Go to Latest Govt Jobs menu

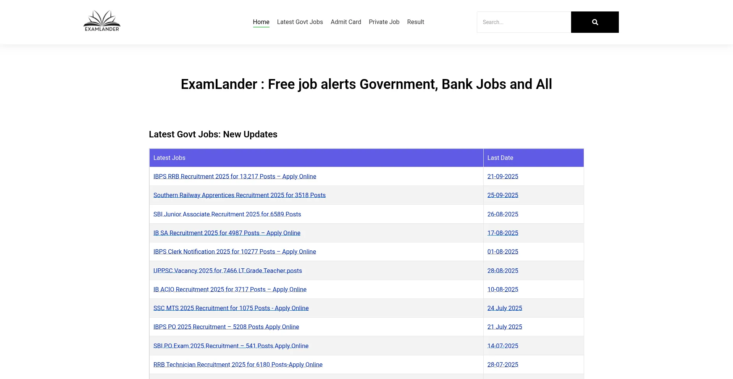(300, 22)
